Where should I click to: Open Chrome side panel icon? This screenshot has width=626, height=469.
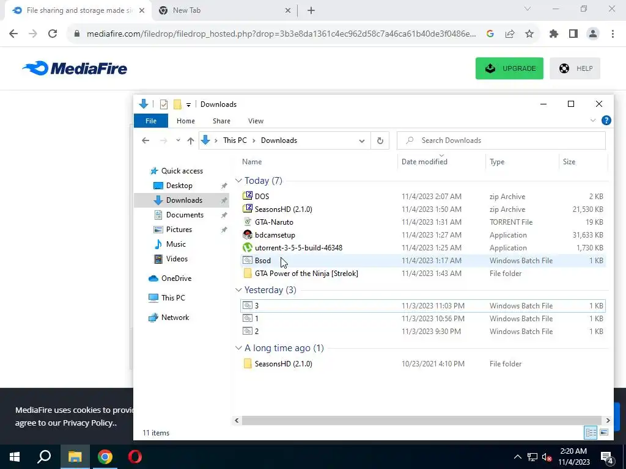(573, 34)
